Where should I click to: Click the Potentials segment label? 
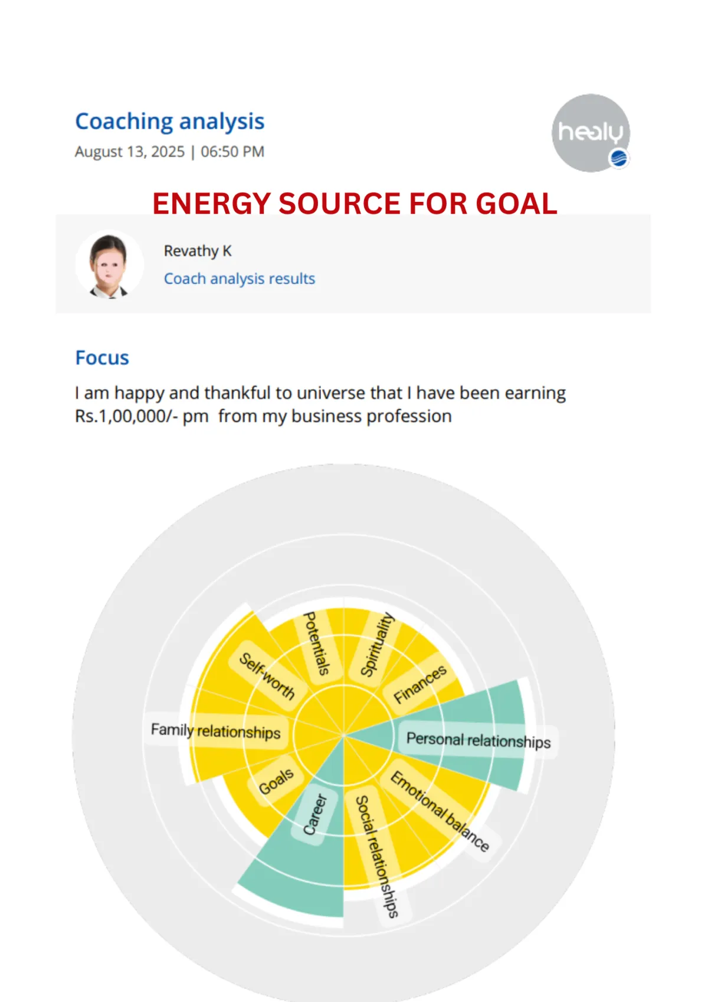pos(317,644)
